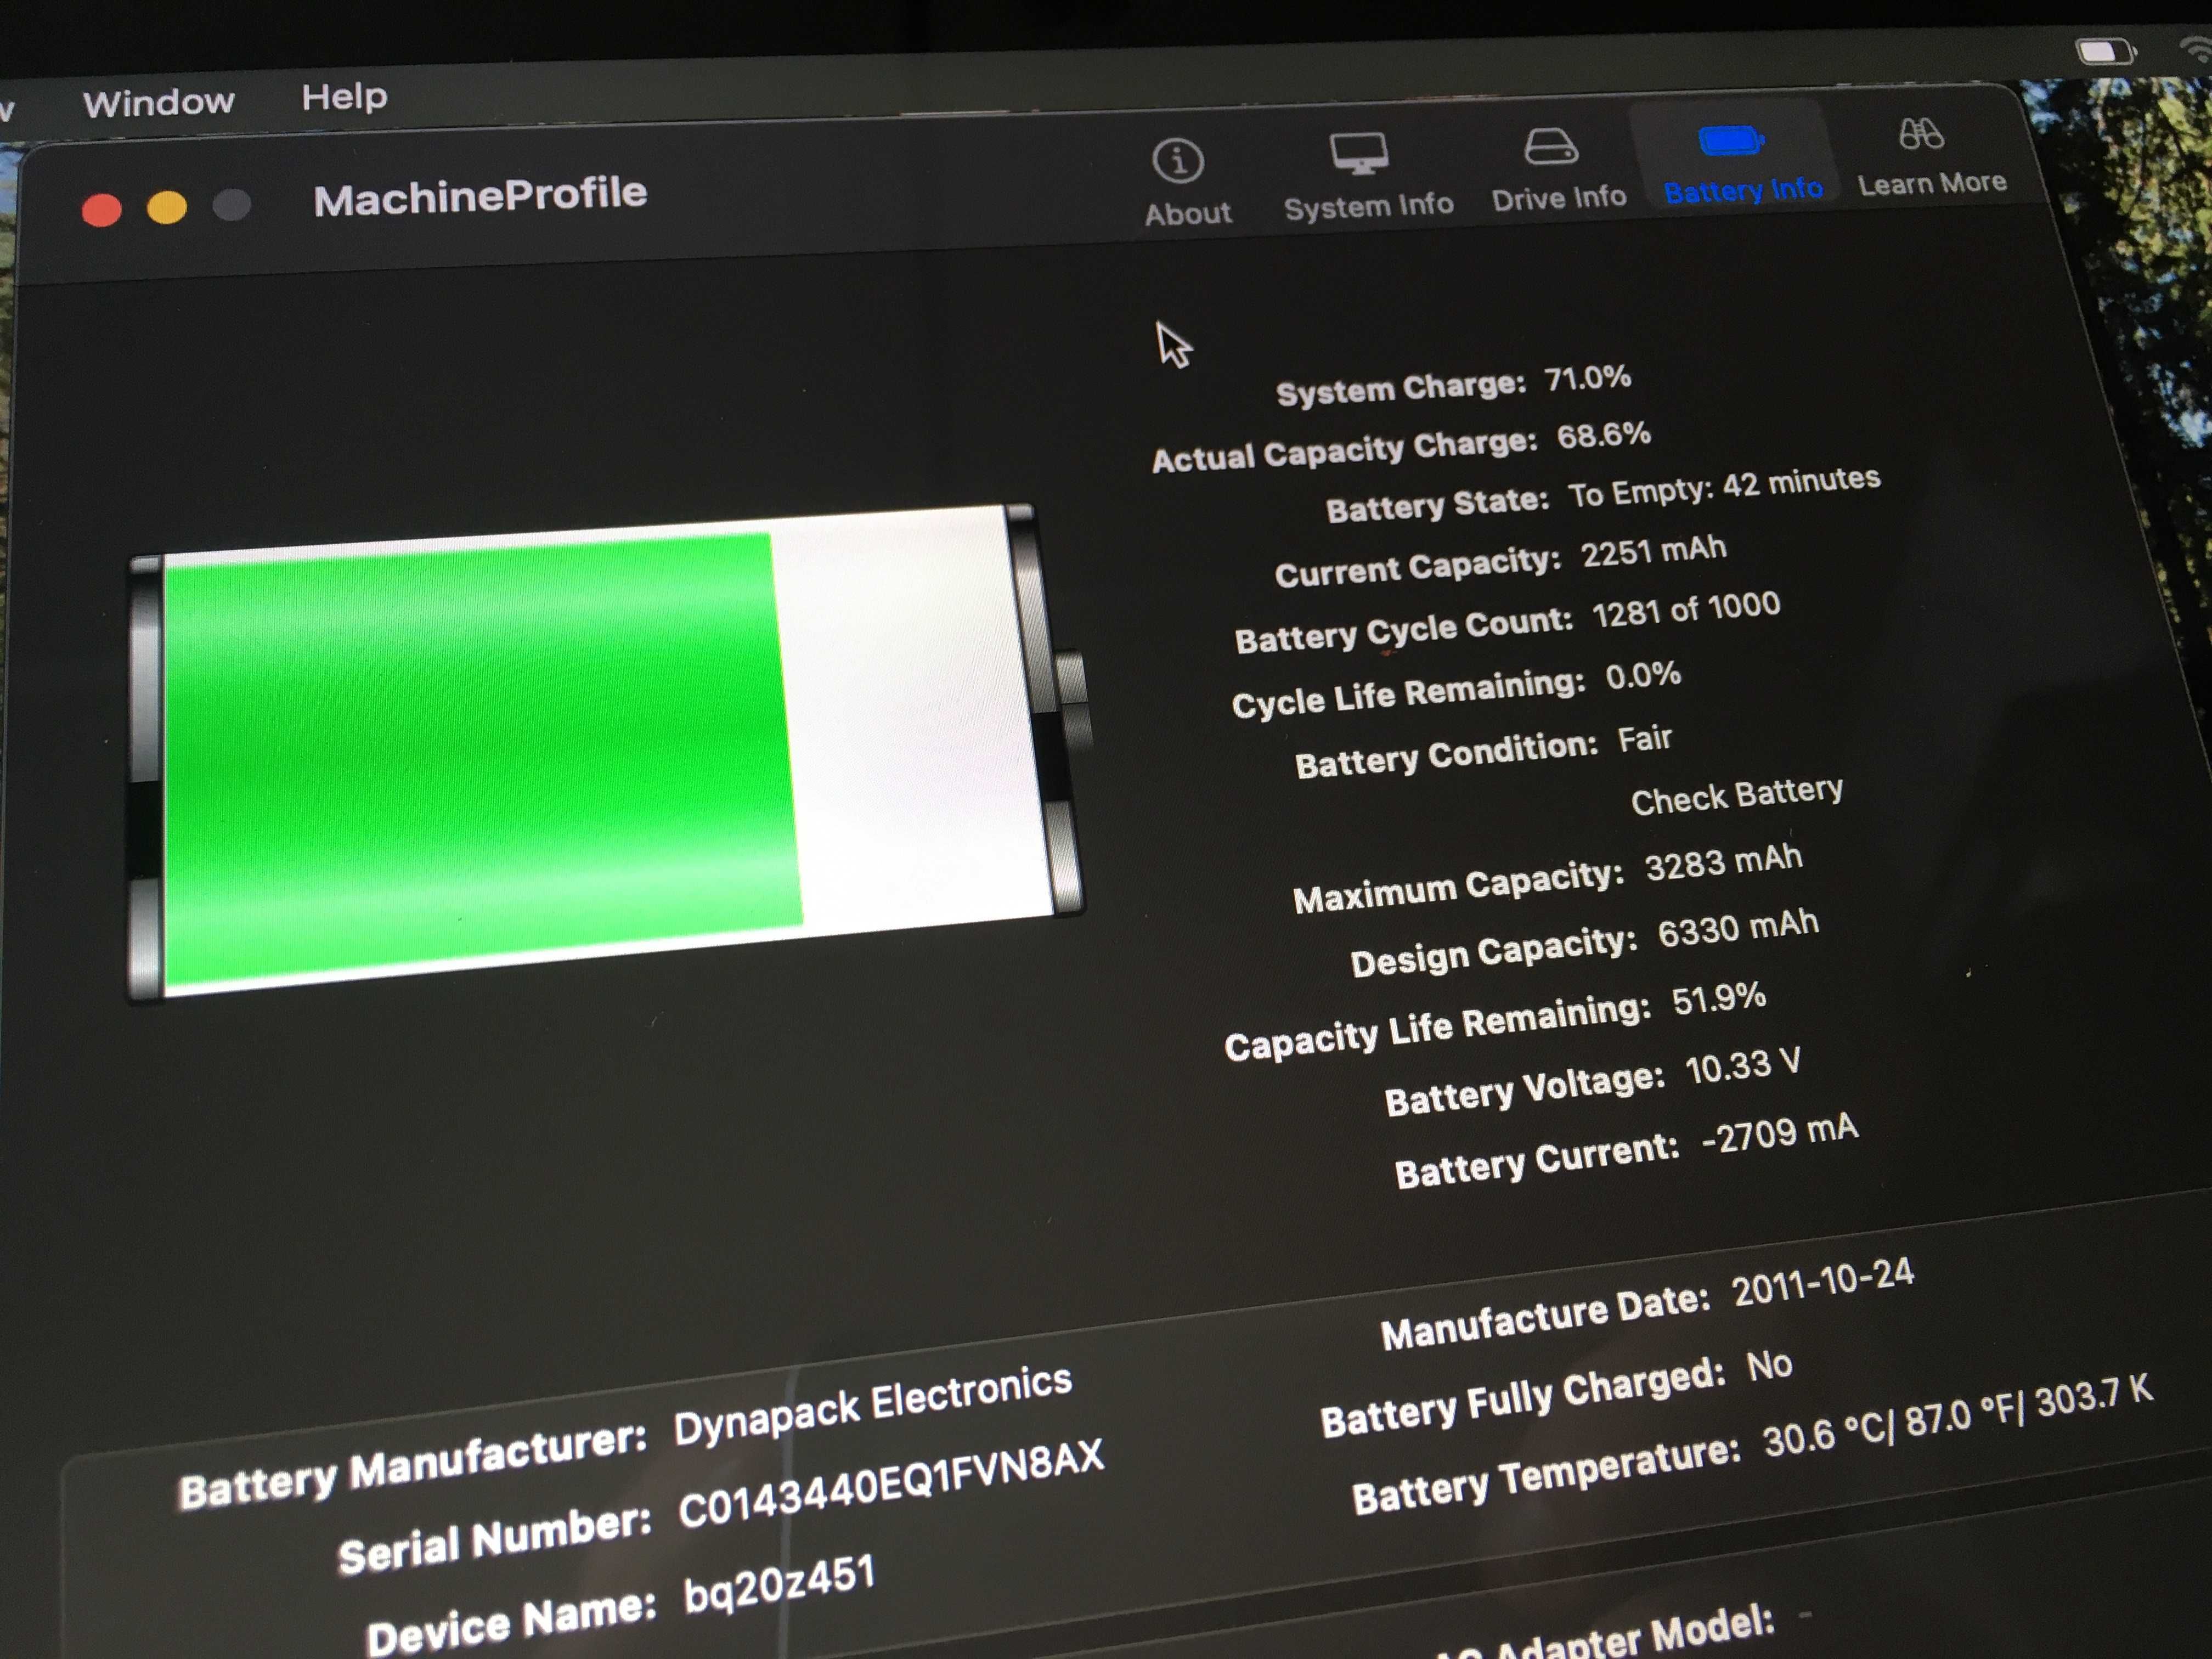Click the yellow minimize window button
The image size is (2212, 1659).
point(167,207)
